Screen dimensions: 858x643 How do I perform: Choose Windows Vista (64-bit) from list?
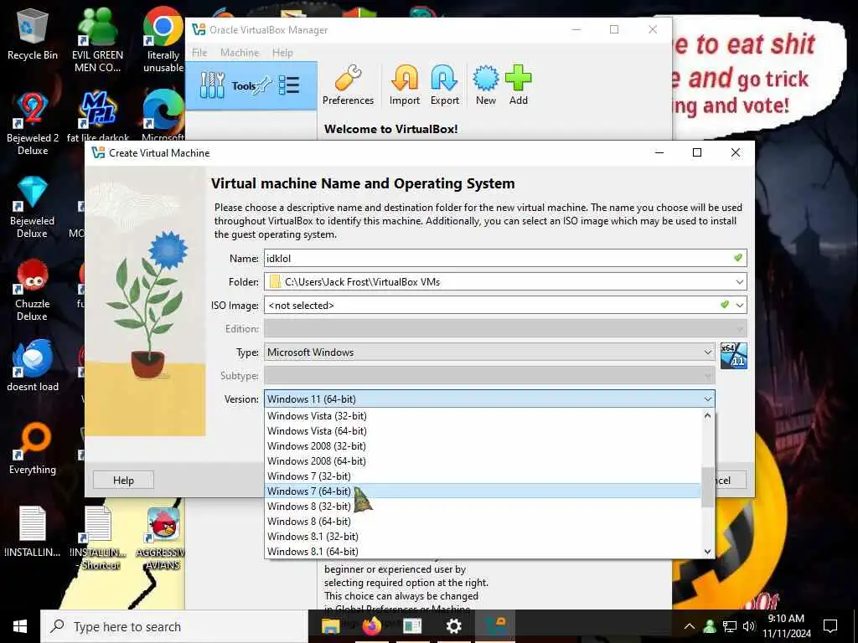(483, 431)
